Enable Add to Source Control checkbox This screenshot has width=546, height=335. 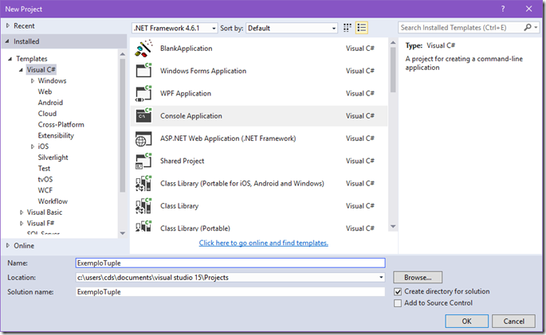pos(398,303)
